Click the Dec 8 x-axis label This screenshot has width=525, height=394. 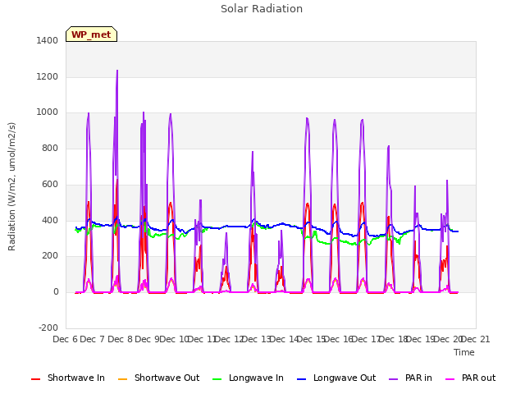120,339
